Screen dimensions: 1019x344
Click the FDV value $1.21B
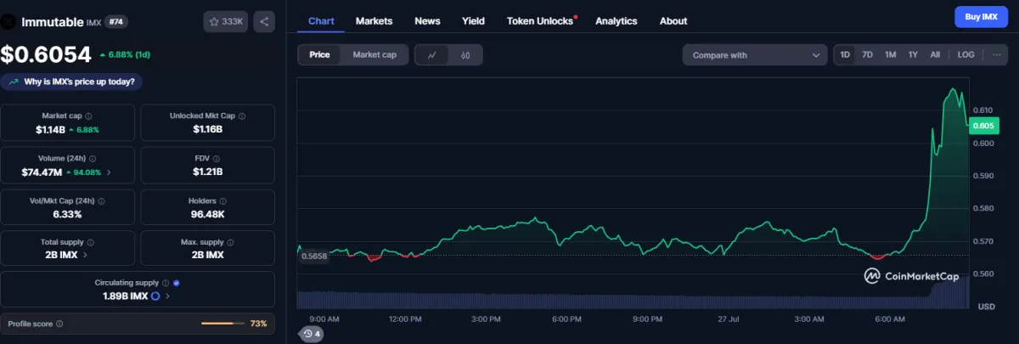[208, 172]
